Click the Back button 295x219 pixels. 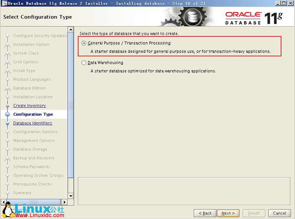(x=205, y=213)
